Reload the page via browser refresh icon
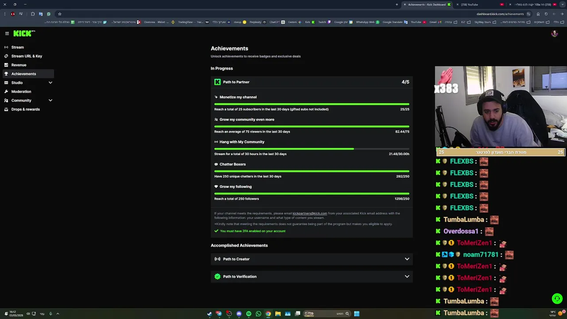This screenshot has height=319, width=567. (x=546, y=14)
